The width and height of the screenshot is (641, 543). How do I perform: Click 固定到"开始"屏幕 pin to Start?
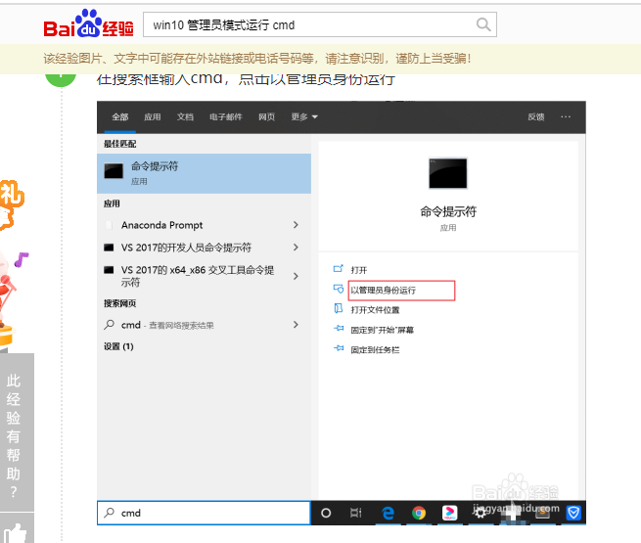(382, 330)
